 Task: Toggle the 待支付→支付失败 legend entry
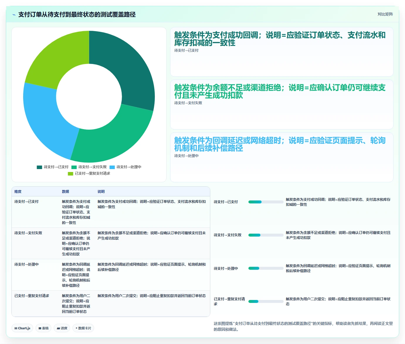[x=89, y=167]
